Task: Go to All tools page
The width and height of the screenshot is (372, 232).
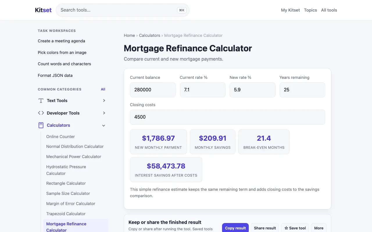Action: click(x=329, y=10)
